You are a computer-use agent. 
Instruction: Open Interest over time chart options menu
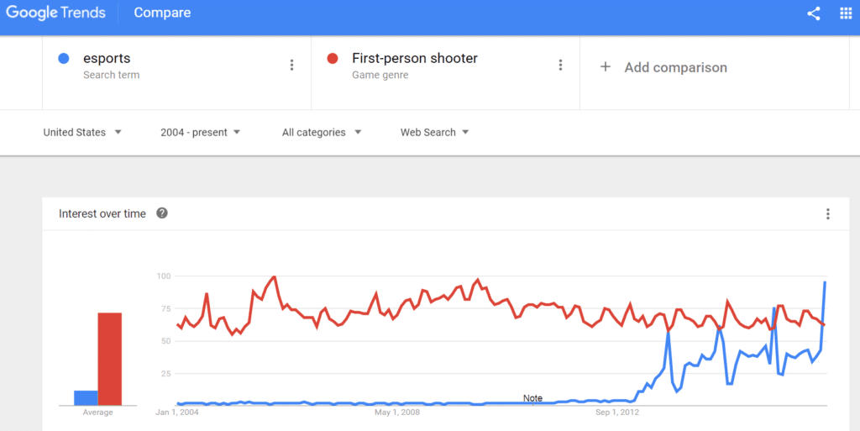click(x=827, y=214)
